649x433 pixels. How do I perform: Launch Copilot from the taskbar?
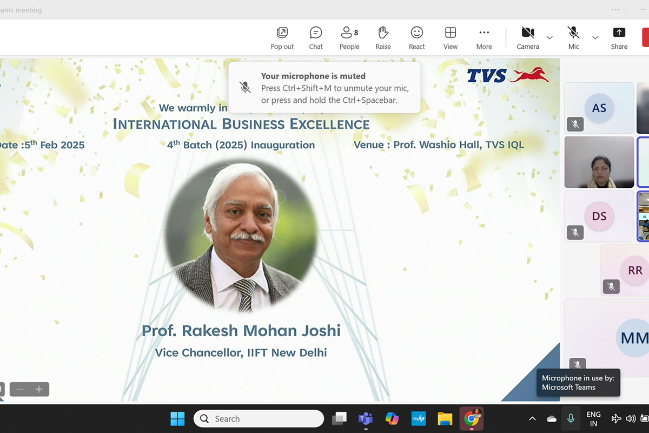click(392, 418)
